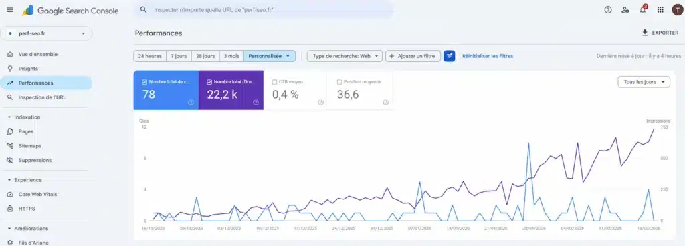Click the 22,2 k impressions card
Viewport: 685px width, 246px height.
point(231,90)
